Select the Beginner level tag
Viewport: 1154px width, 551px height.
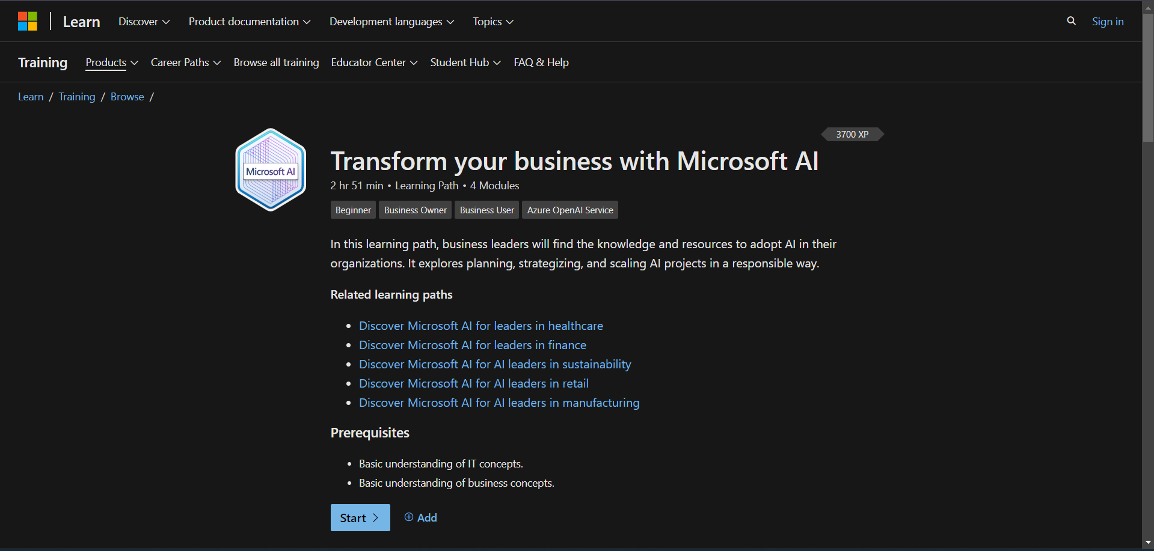point(352,210)
